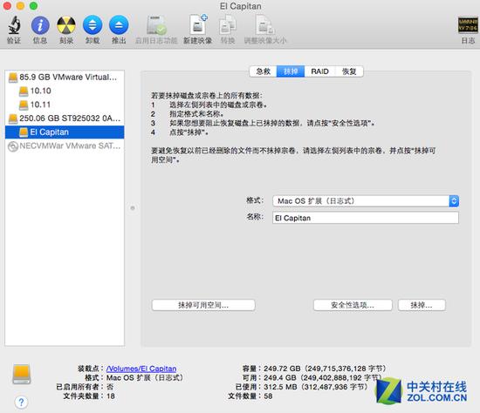This screenshot has height=413, width=480.
Task: Click the Convert (转换) toolbar icon
Action: click(228, 25)
